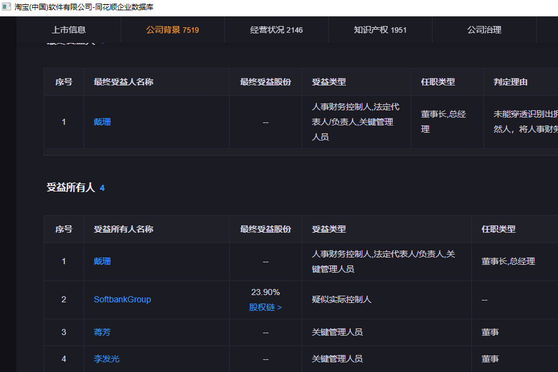Screen dimensions: 558x372
Task: View the 股权链 > link
Action: coord(265,307)
